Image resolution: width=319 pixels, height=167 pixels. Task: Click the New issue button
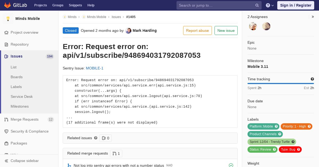coord(226,30)
